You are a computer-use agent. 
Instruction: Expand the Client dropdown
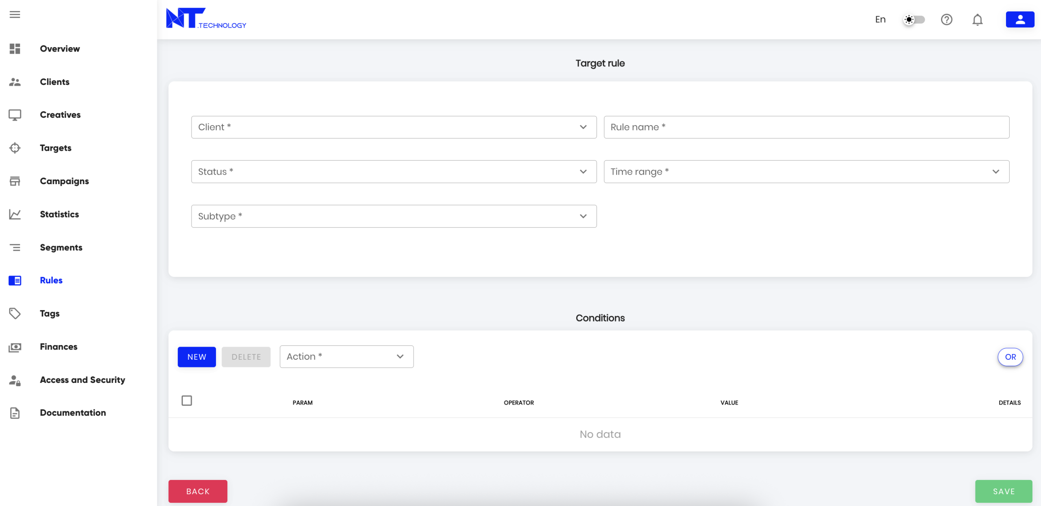point(394,127)
